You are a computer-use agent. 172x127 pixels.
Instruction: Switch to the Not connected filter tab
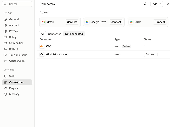coord(74,34)
